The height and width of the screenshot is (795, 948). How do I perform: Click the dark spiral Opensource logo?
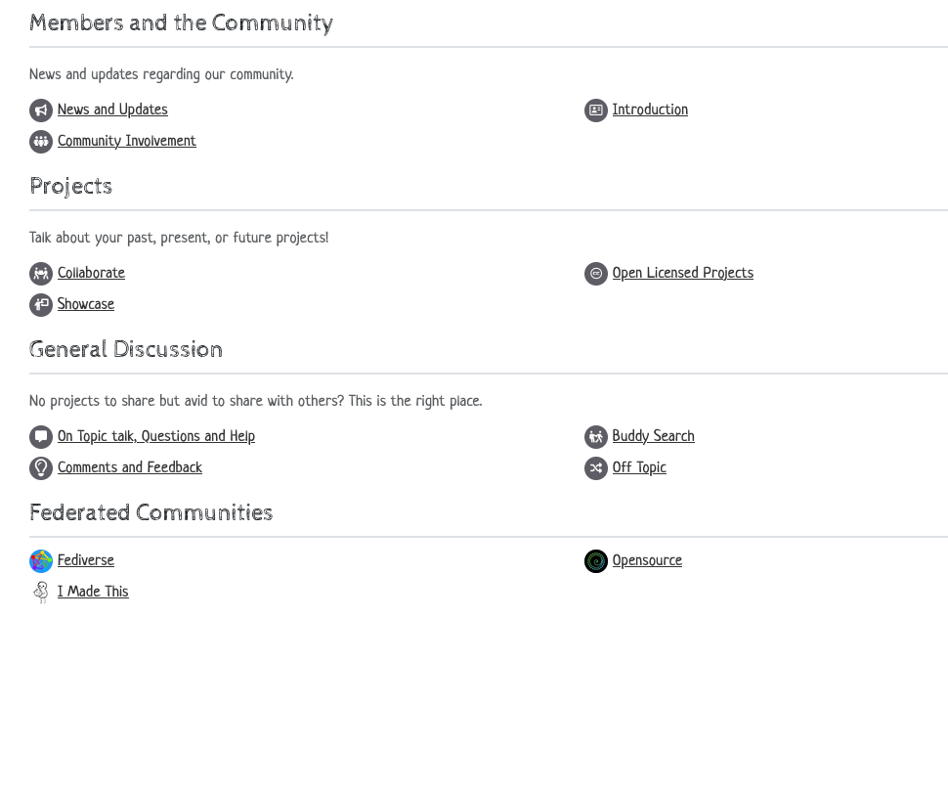pos(596,560)
